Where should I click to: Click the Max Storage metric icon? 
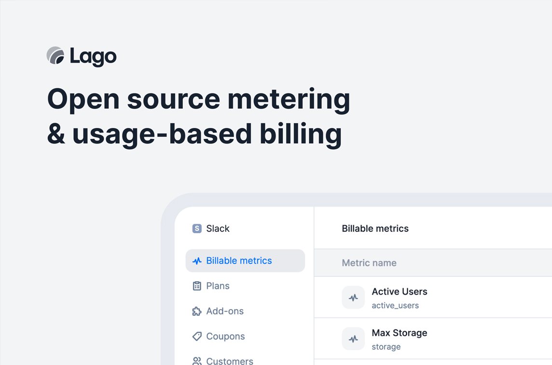(353, 339)
